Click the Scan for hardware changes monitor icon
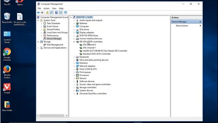This screenshot has width=218, height=123. point(66,13)
